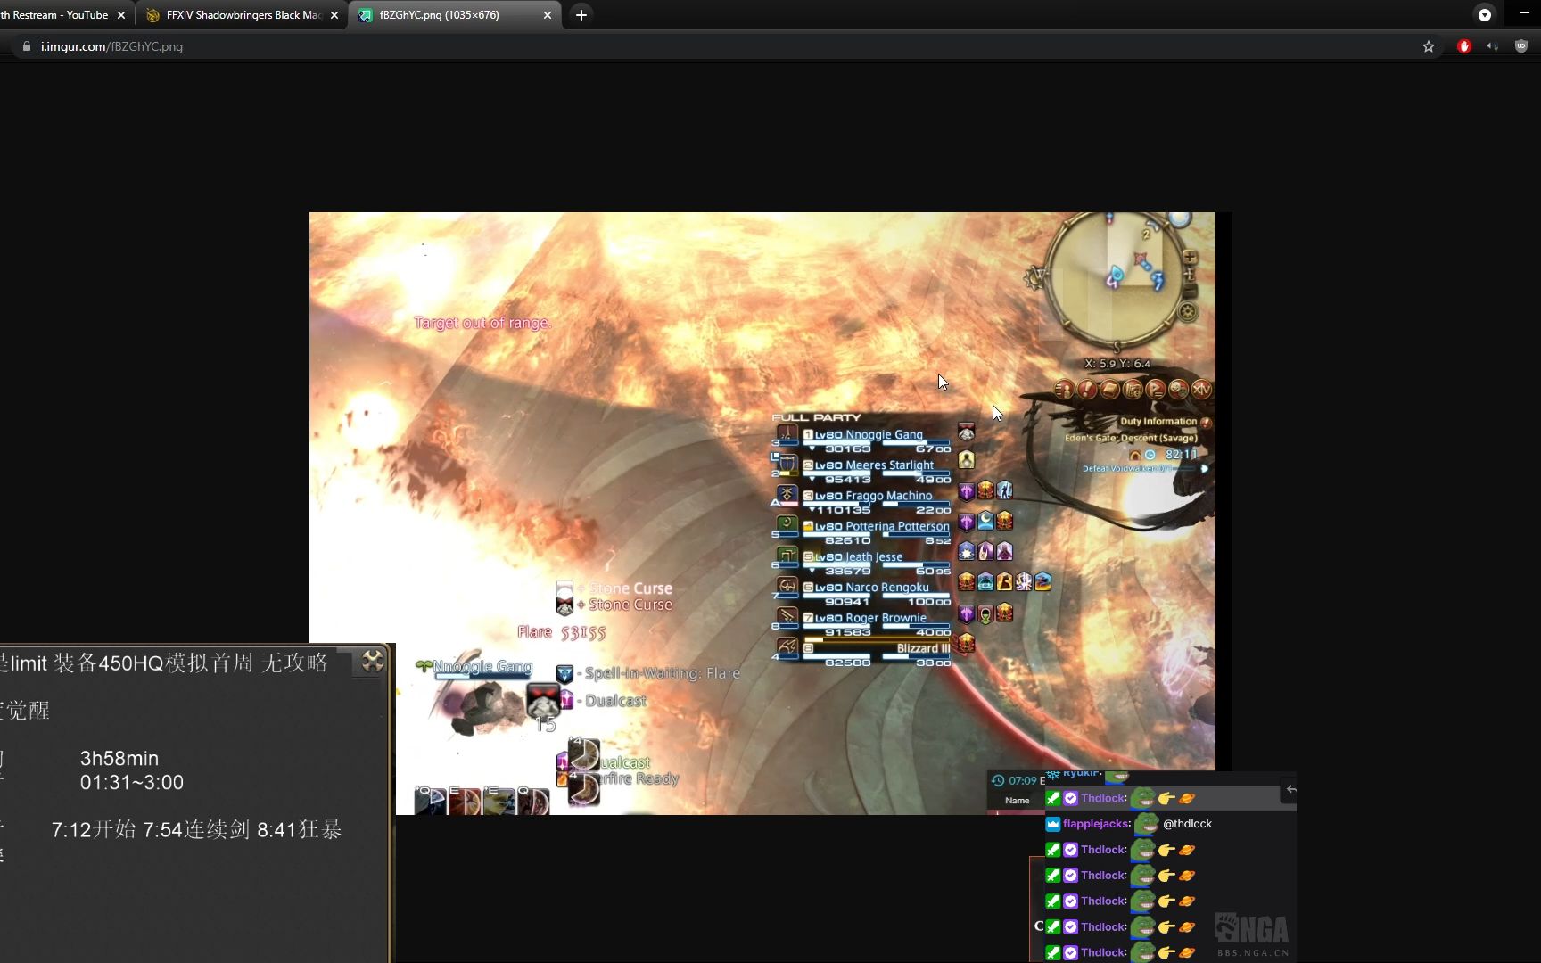Image resolution: width=1541 pixels, height=963 pixels.
Task: Click the 3h58min value in overlay
Action: [x=119, y=759]
